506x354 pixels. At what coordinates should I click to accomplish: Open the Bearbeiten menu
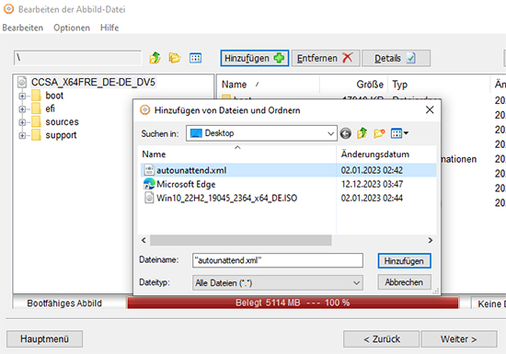tap(23, 28)
